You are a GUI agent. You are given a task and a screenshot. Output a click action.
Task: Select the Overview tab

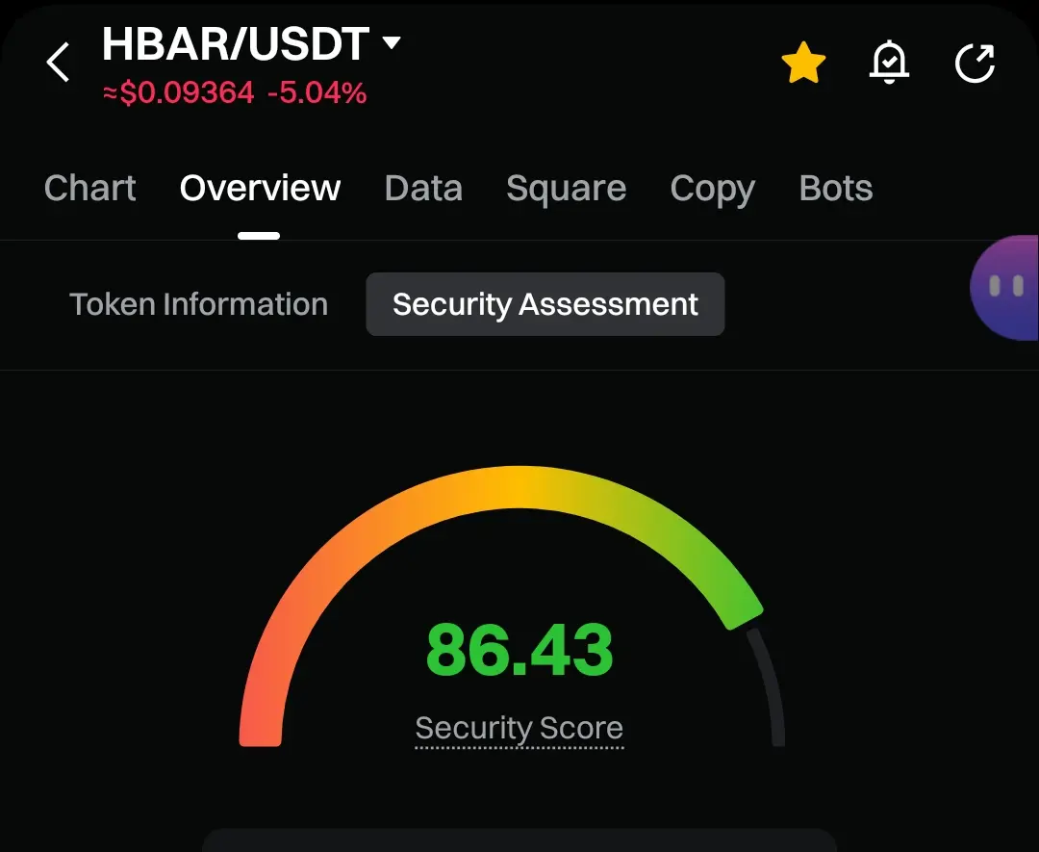point(260,188)
